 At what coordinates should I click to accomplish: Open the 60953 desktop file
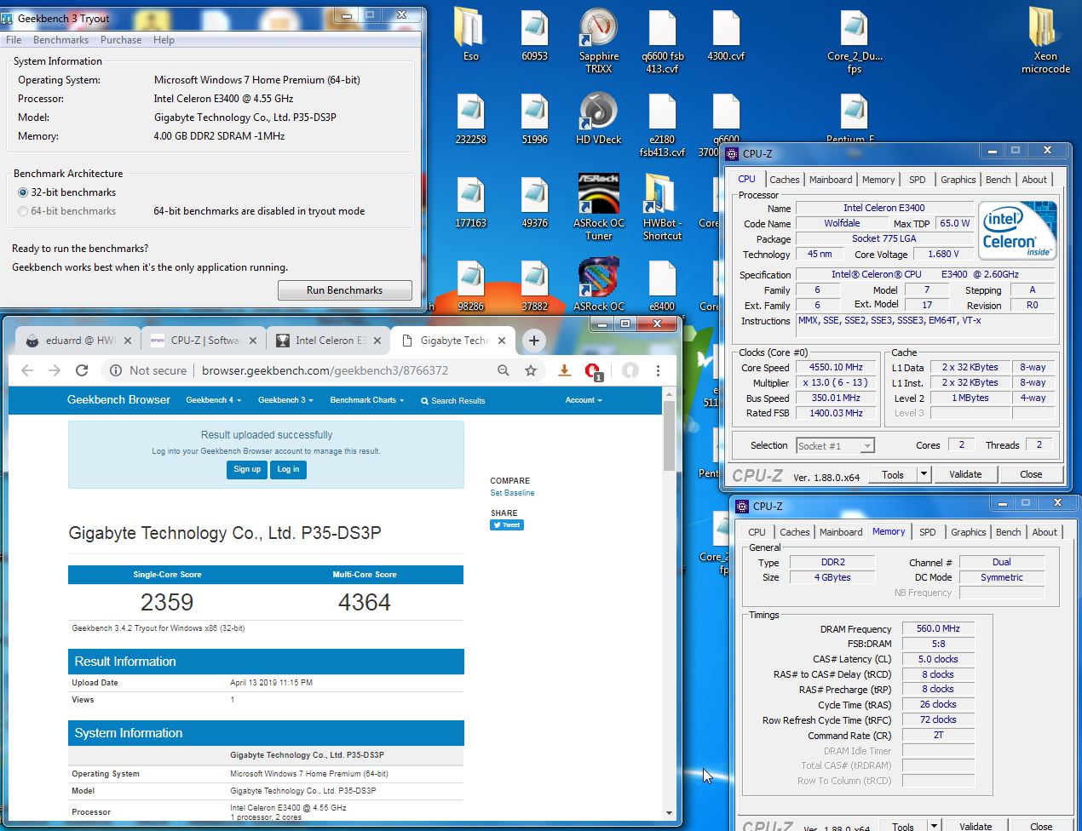534,35
